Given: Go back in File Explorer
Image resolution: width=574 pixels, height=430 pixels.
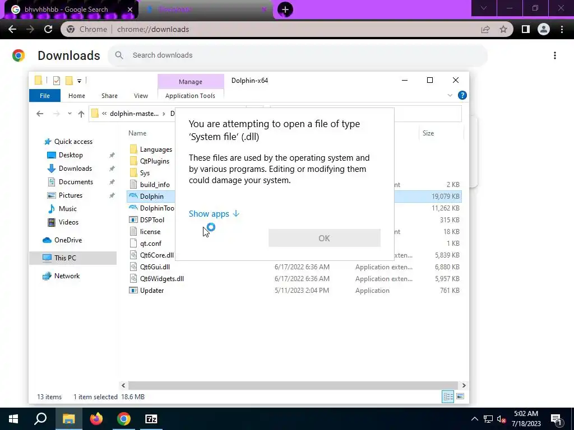Looking at the screenshot, I should pyautogui.click(x=40, y=114).
